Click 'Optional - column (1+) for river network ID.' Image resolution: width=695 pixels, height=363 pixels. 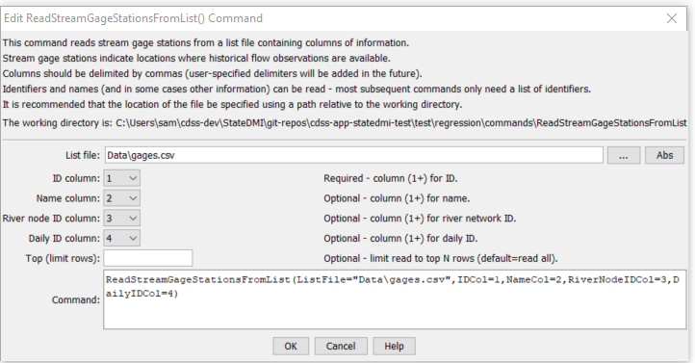coord(420,219)
